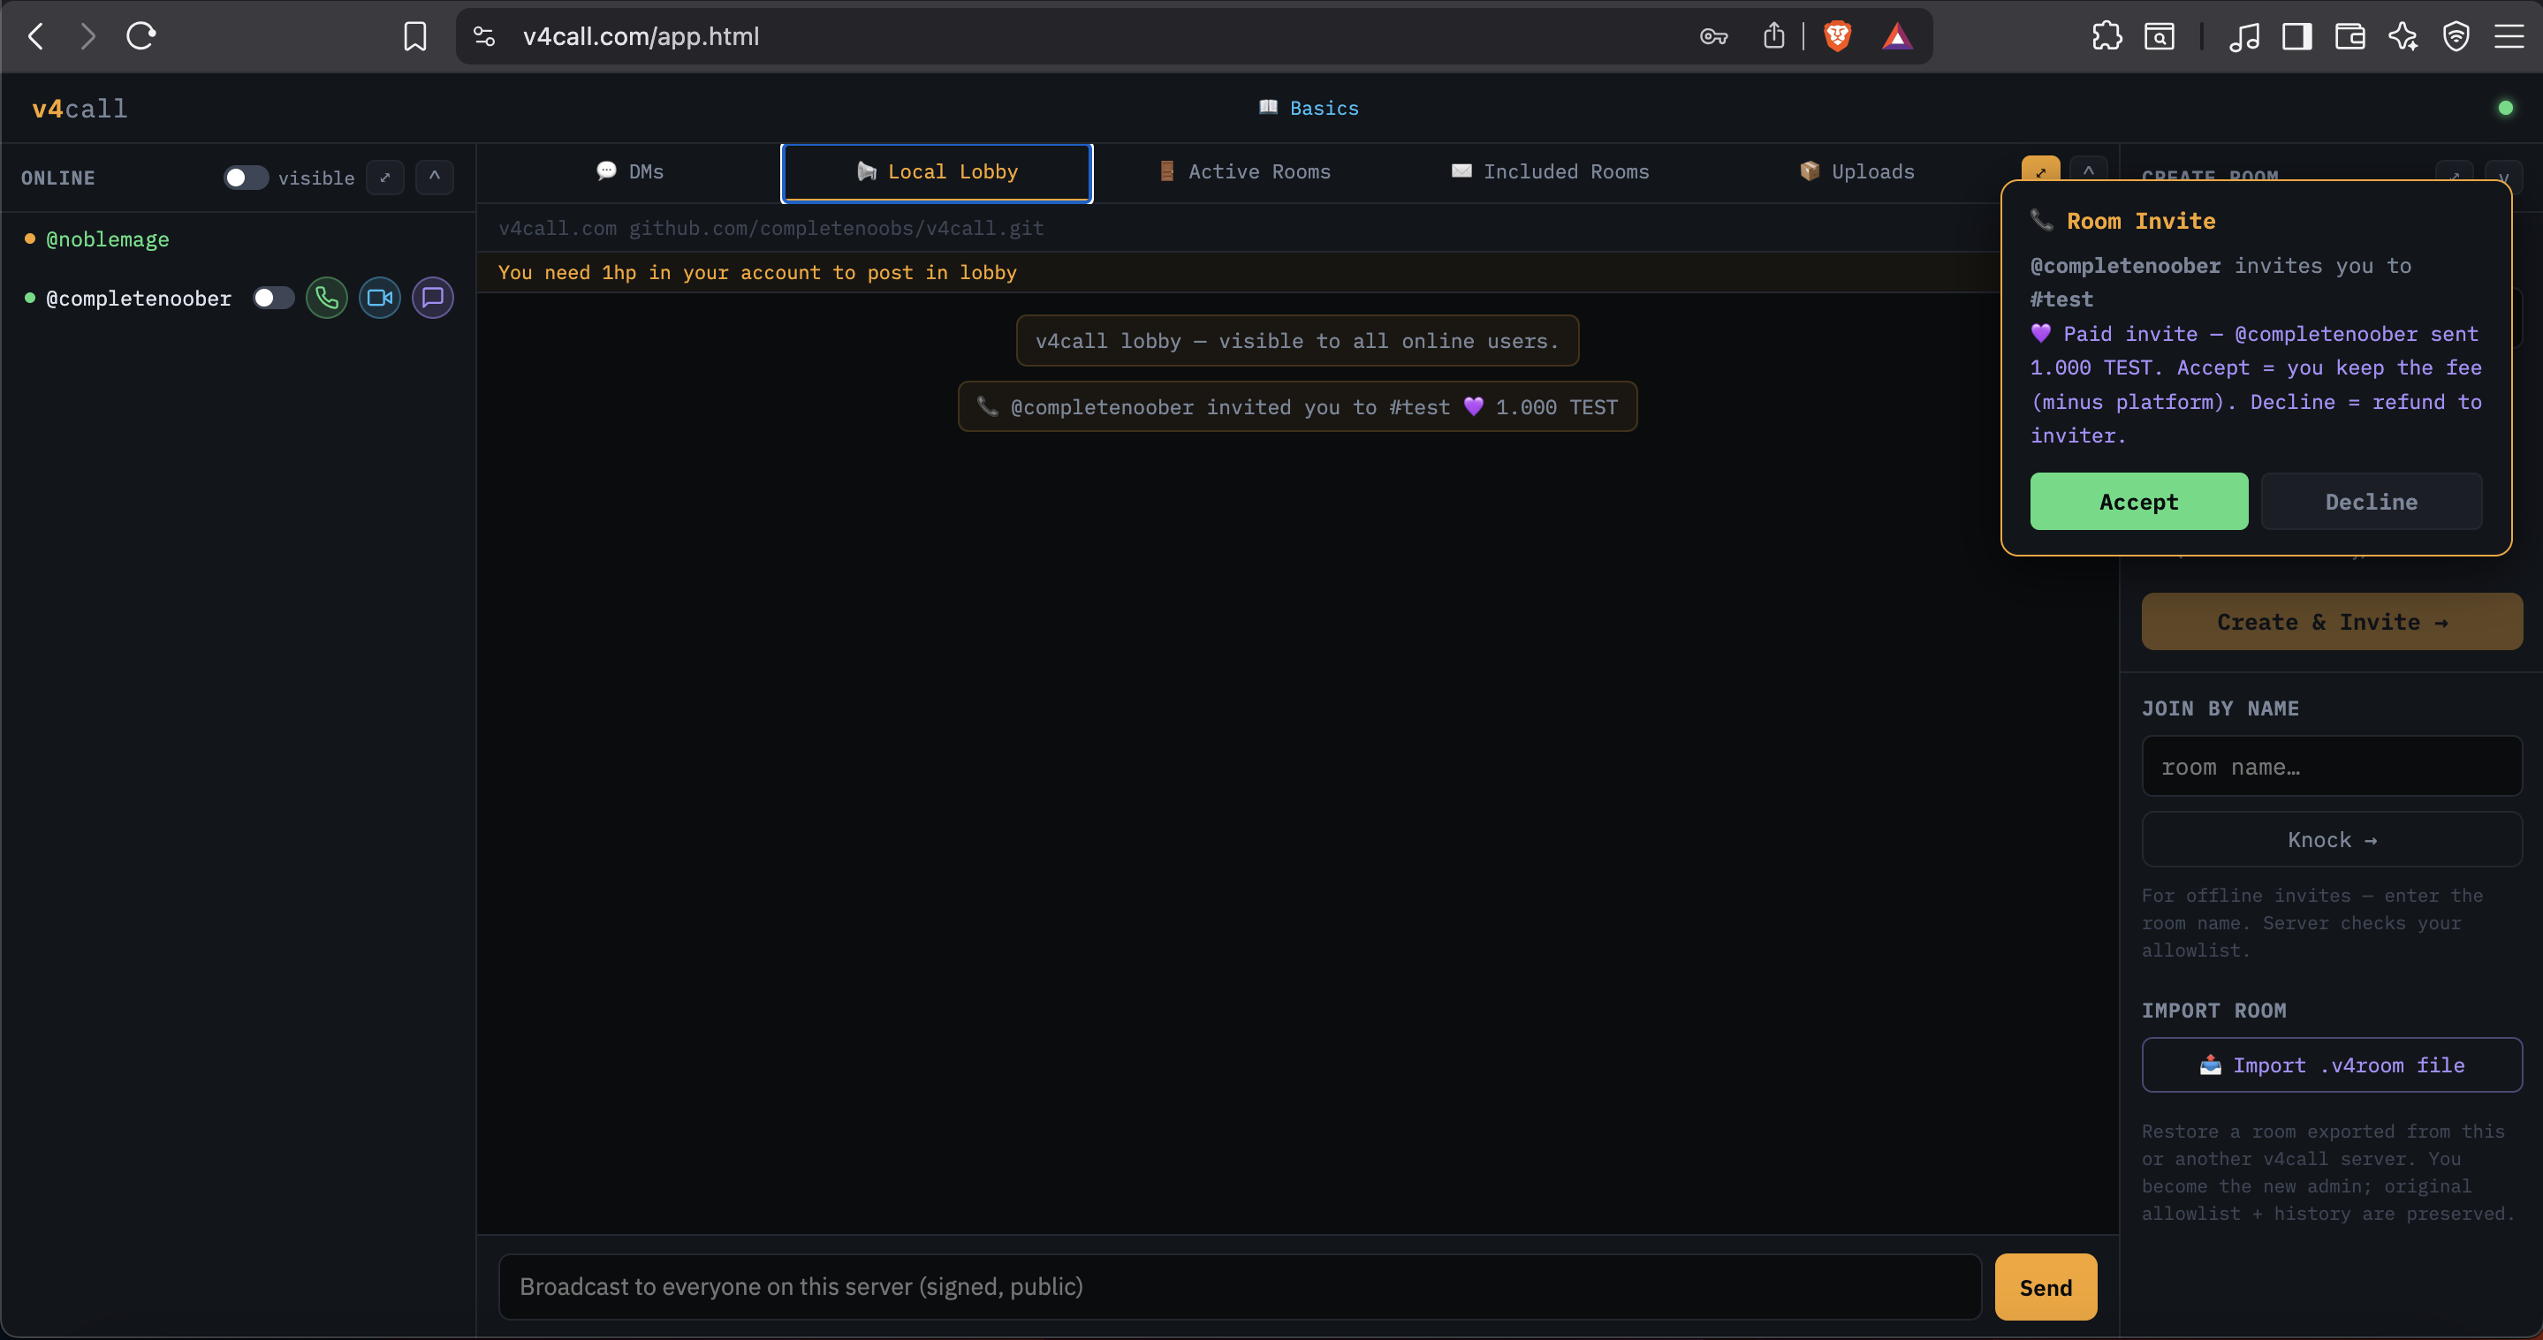Click the page search toolbar icon
The height and width of the screenshot is (1340, 2543).
pyautogui.click(x=2159, y=36)
